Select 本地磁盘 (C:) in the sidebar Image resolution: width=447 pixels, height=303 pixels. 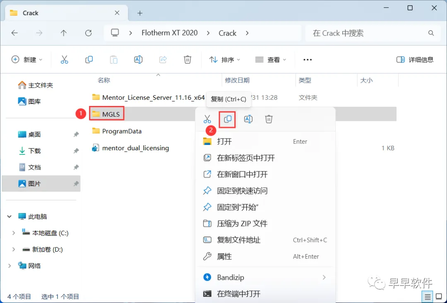46,233
